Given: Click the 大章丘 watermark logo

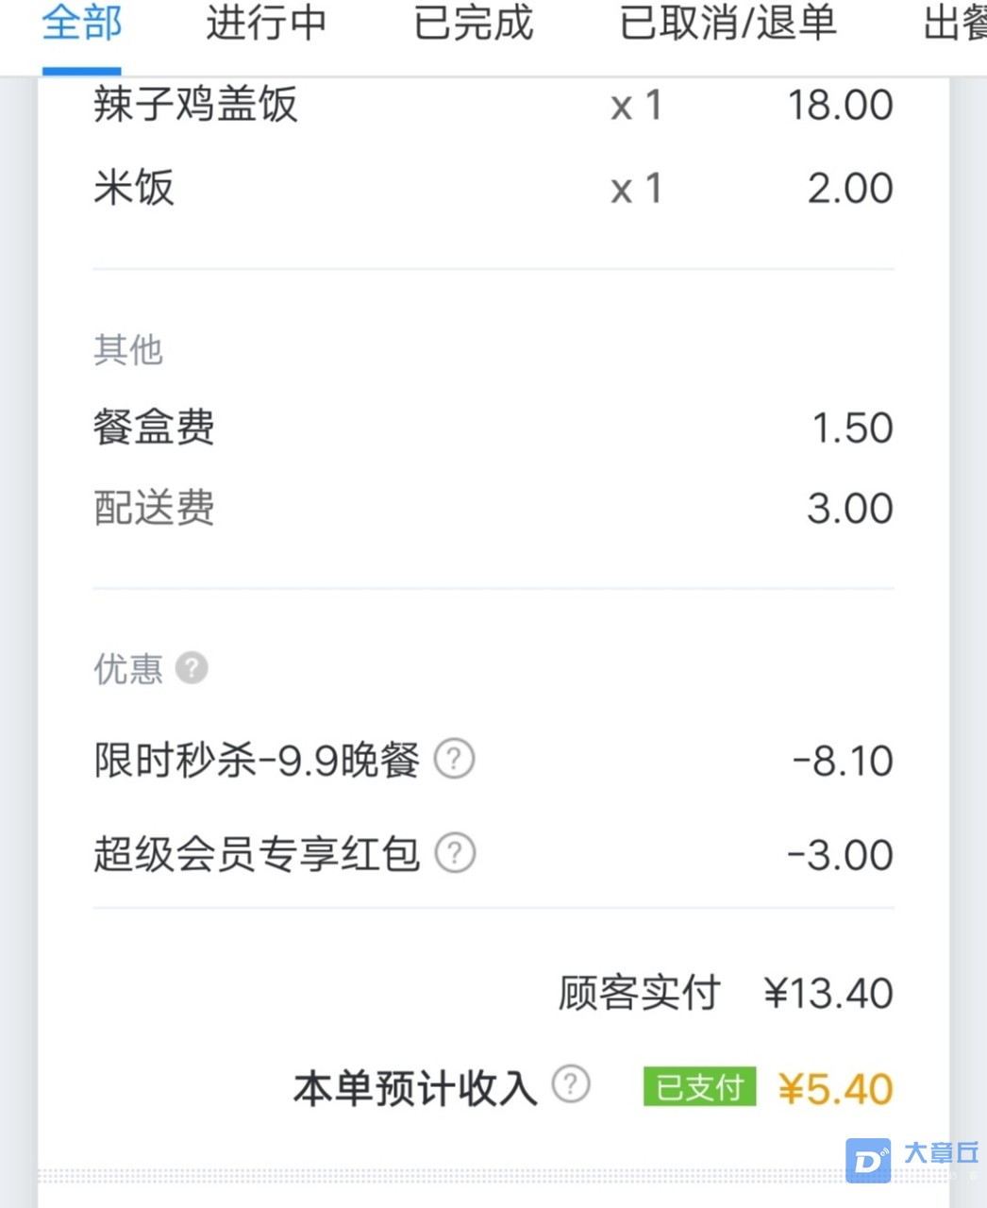Looking at the screenshot, I should pos(912,1158).
